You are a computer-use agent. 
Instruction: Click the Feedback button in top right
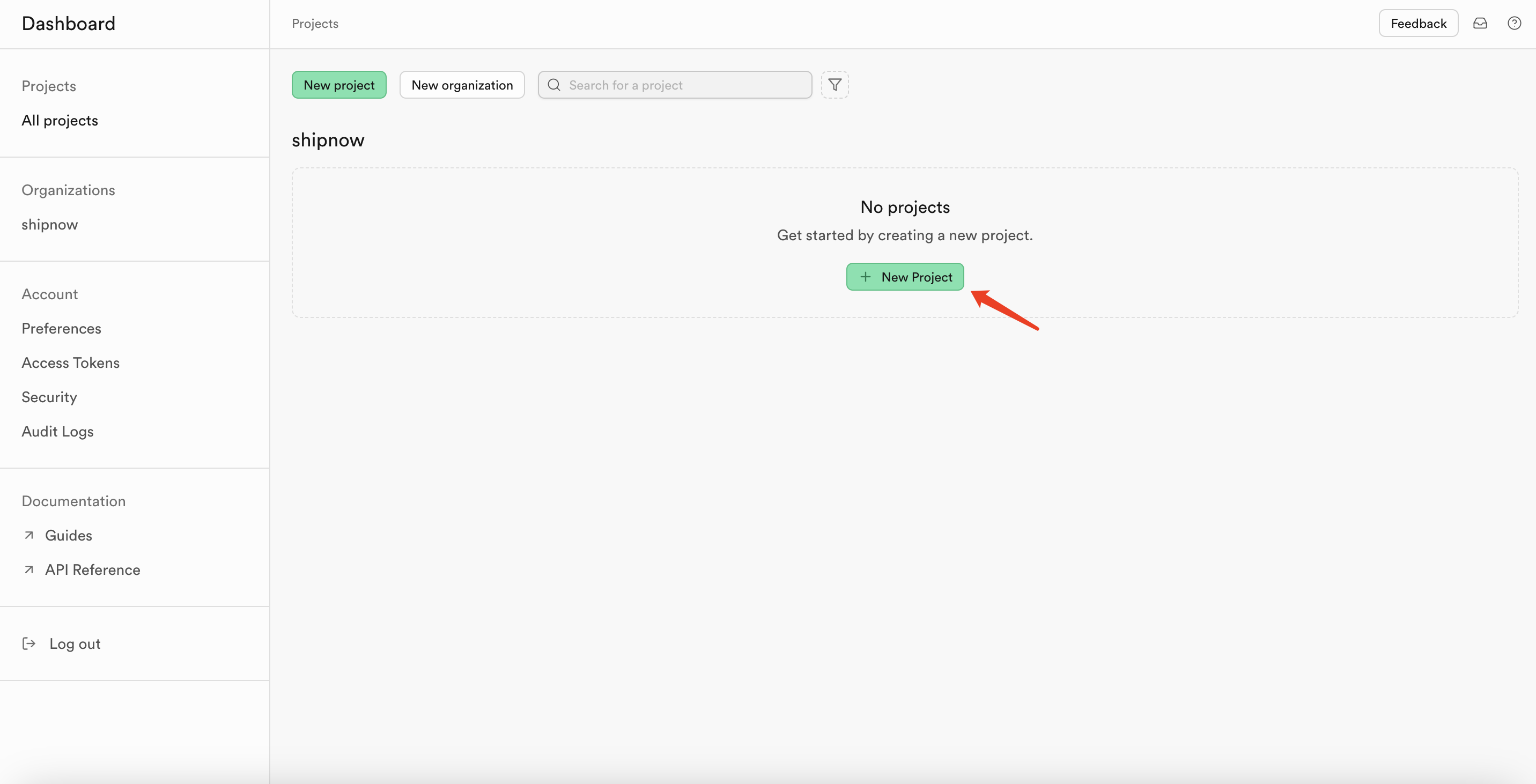tap(1417, 23)
